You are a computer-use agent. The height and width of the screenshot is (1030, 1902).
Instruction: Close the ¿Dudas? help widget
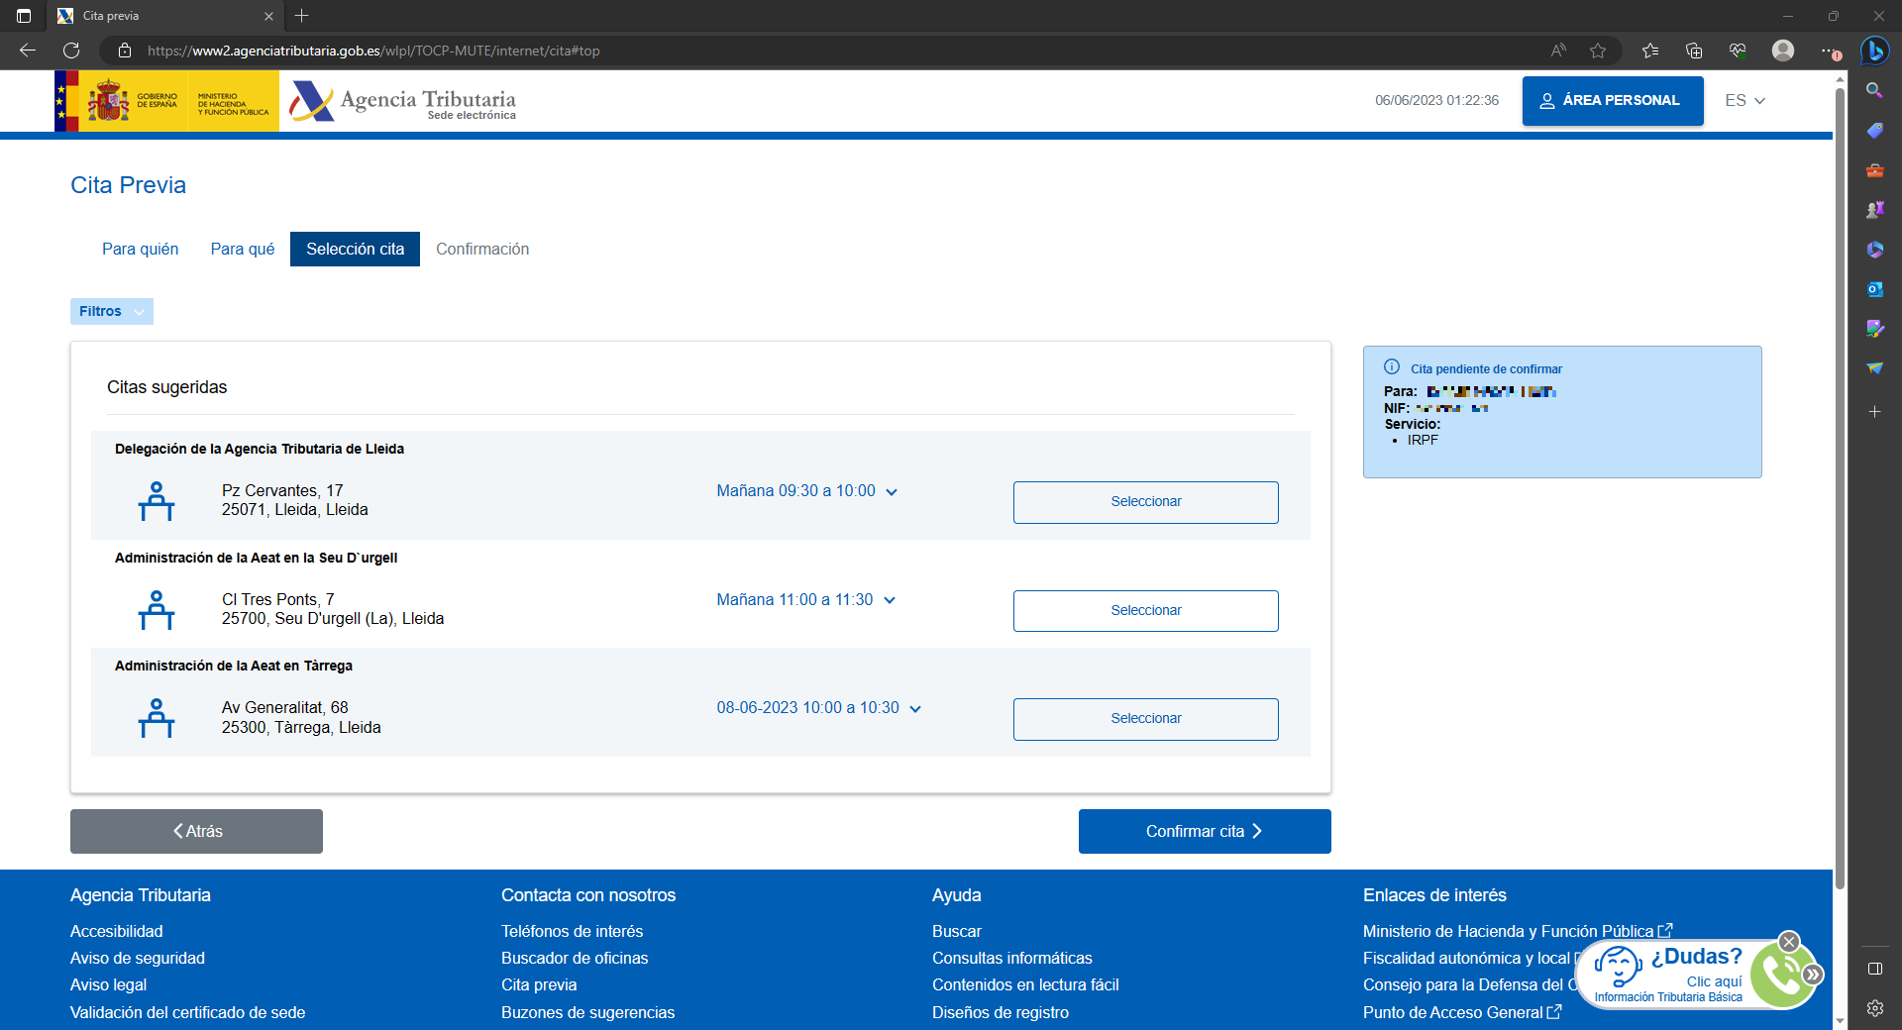(1789, 942)
